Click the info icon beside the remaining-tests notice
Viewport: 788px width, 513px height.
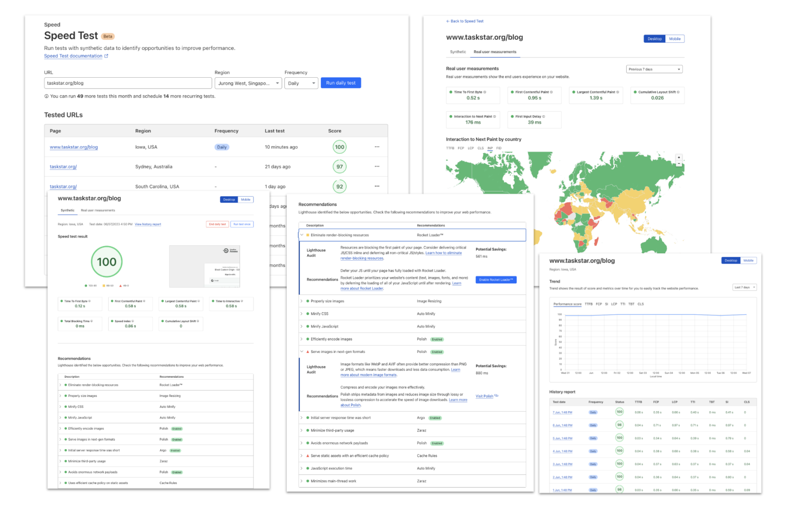[x=46, y=96]
